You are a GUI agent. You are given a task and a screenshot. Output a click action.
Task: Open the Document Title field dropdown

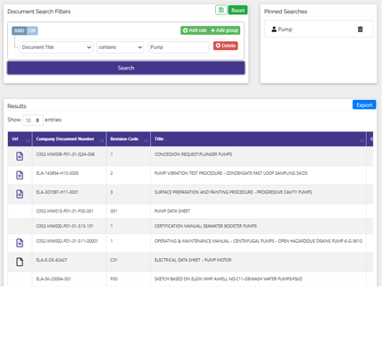tap(56, 47)
